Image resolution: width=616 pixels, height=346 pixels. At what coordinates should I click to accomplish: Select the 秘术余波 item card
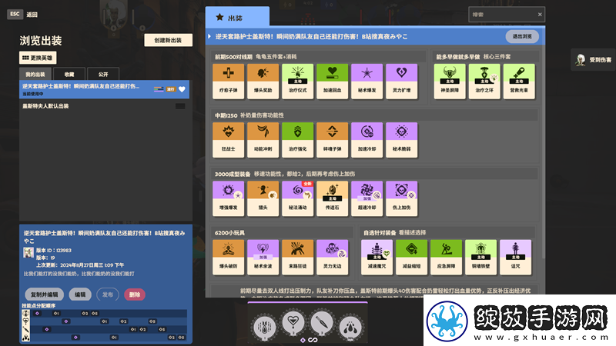263,257
